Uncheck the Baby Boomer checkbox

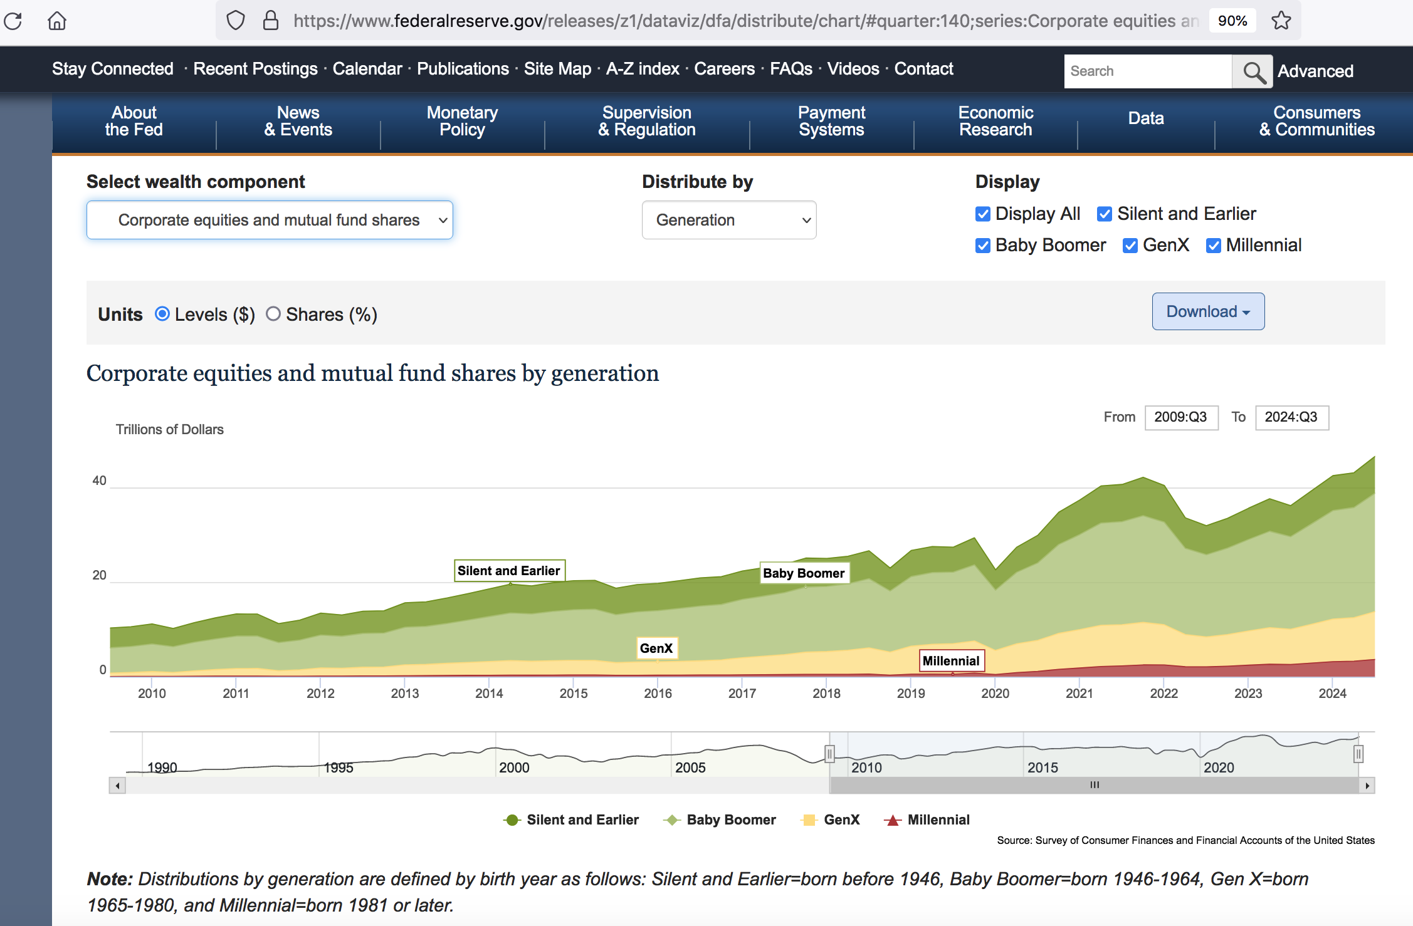tap(983, 246)
